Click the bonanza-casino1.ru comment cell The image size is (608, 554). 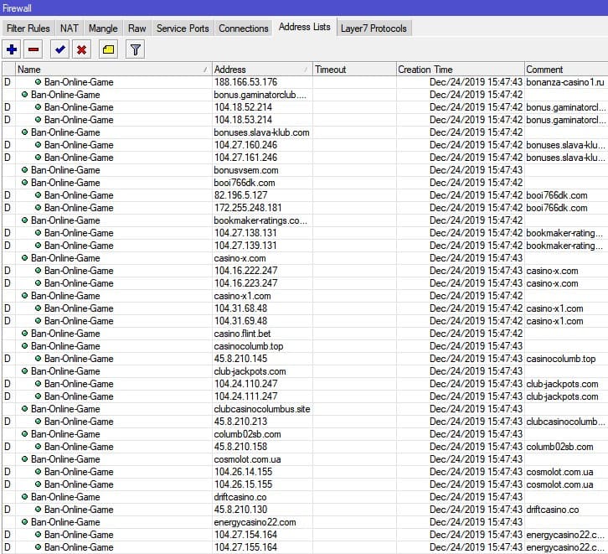coord(565,82)
